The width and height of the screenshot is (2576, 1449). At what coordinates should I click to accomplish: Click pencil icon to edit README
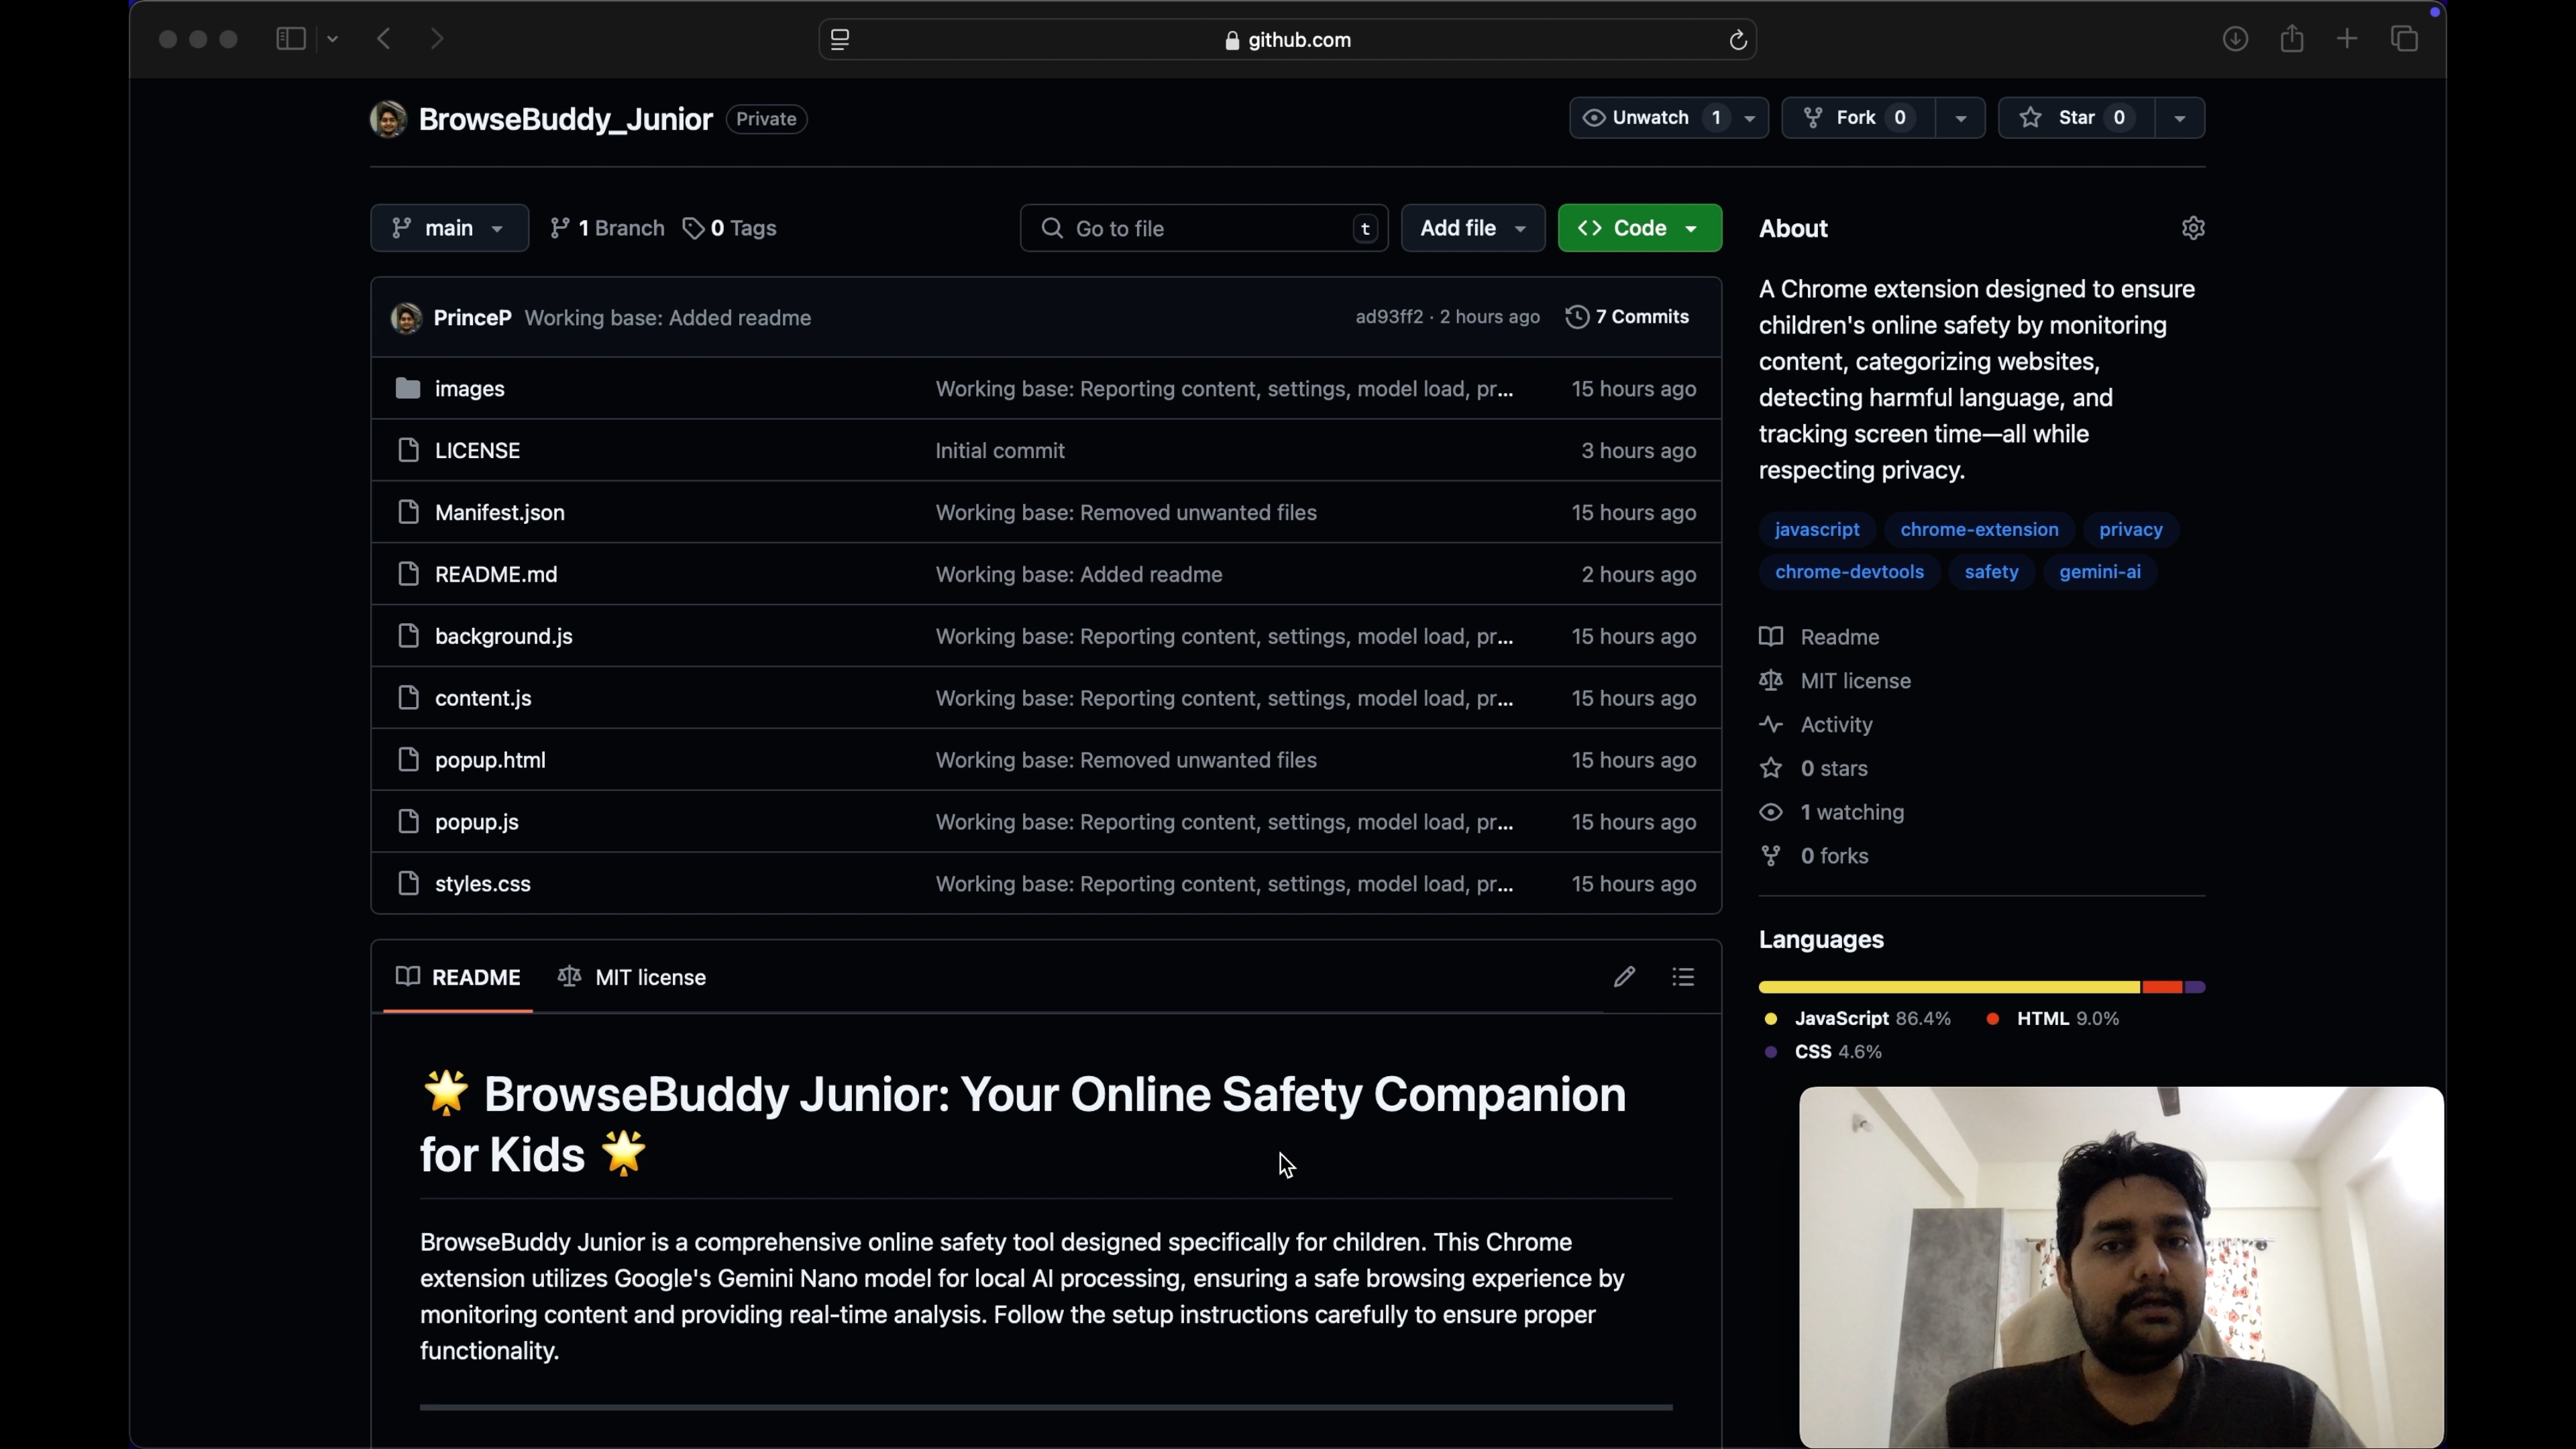pos(1624,977)
